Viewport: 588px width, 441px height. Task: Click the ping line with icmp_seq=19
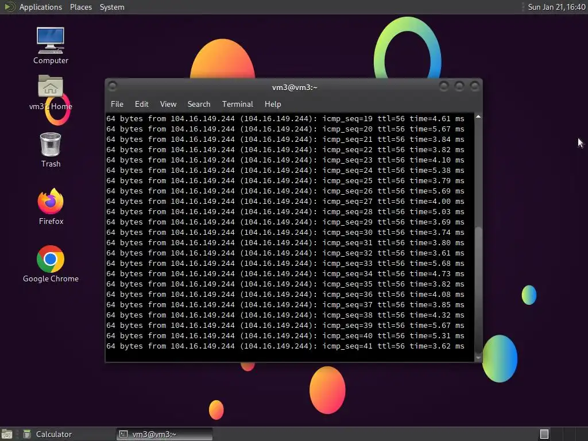point(285,118)
